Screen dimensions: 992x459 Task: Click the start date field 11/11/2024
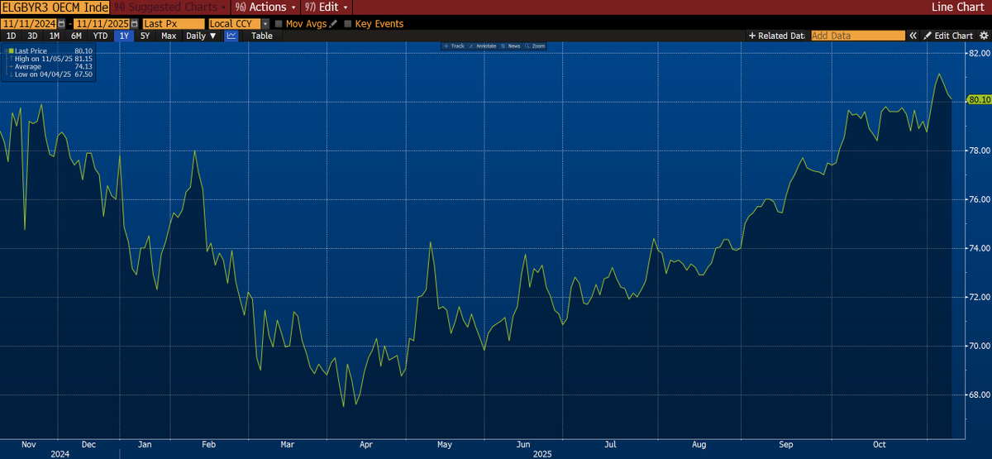(x=30, y=24)
